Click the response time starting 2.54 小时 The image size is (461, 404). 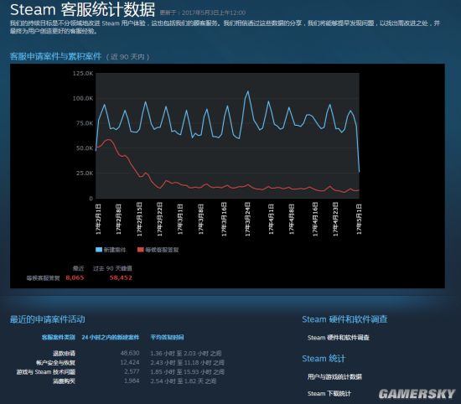(184, 381)
